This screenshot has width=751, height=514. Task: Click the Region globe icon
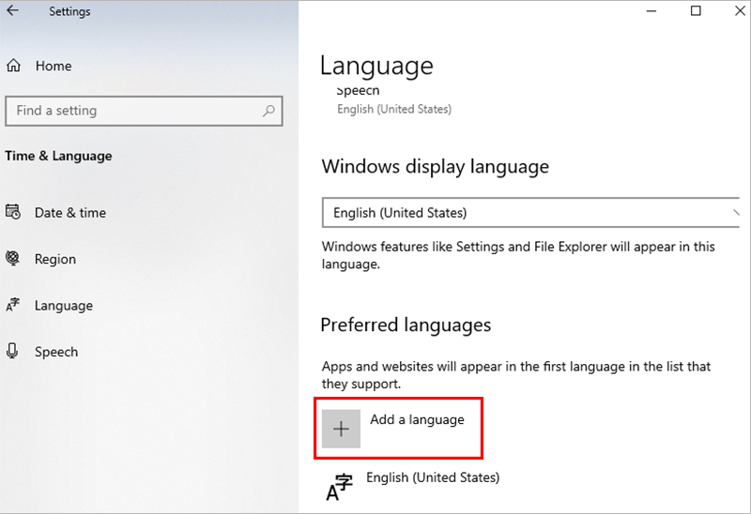click(13, 258)
